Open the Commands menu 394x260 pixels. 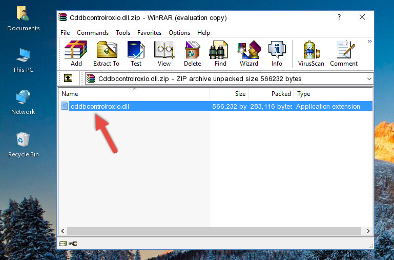click(x=93, y=33)
